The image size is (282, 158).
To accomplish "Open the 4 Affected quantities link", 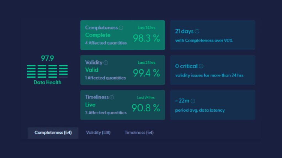I will pos(106,43).
